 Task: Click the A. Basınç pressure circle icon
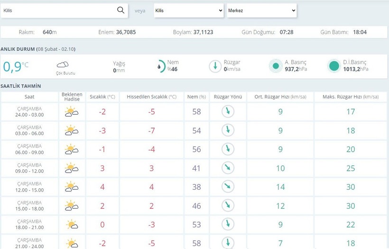[275, 66]
